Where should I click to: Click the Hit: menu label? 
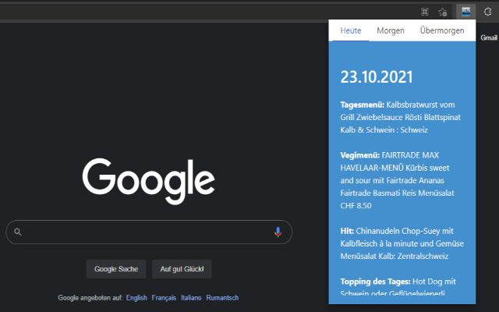pyautogui.click(x=347, y=231)
